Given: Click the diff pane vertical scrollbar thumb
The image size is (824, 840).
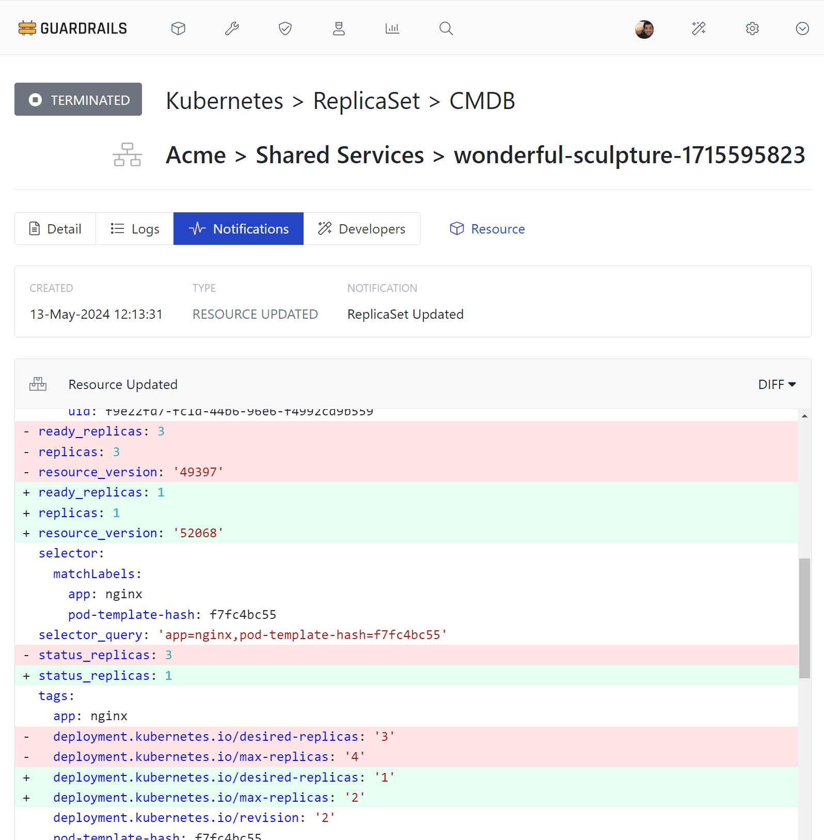Looking at the screenshot, I should click(804, 618).
